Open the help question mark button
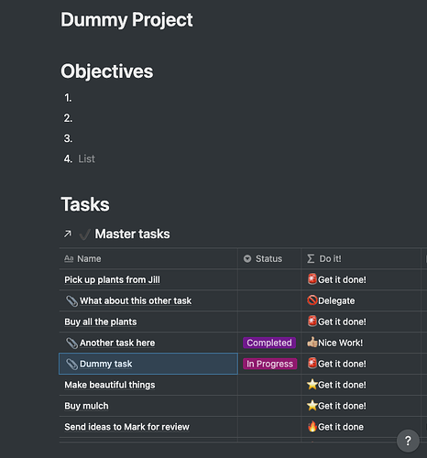427x458 pixels. point(408,441)
